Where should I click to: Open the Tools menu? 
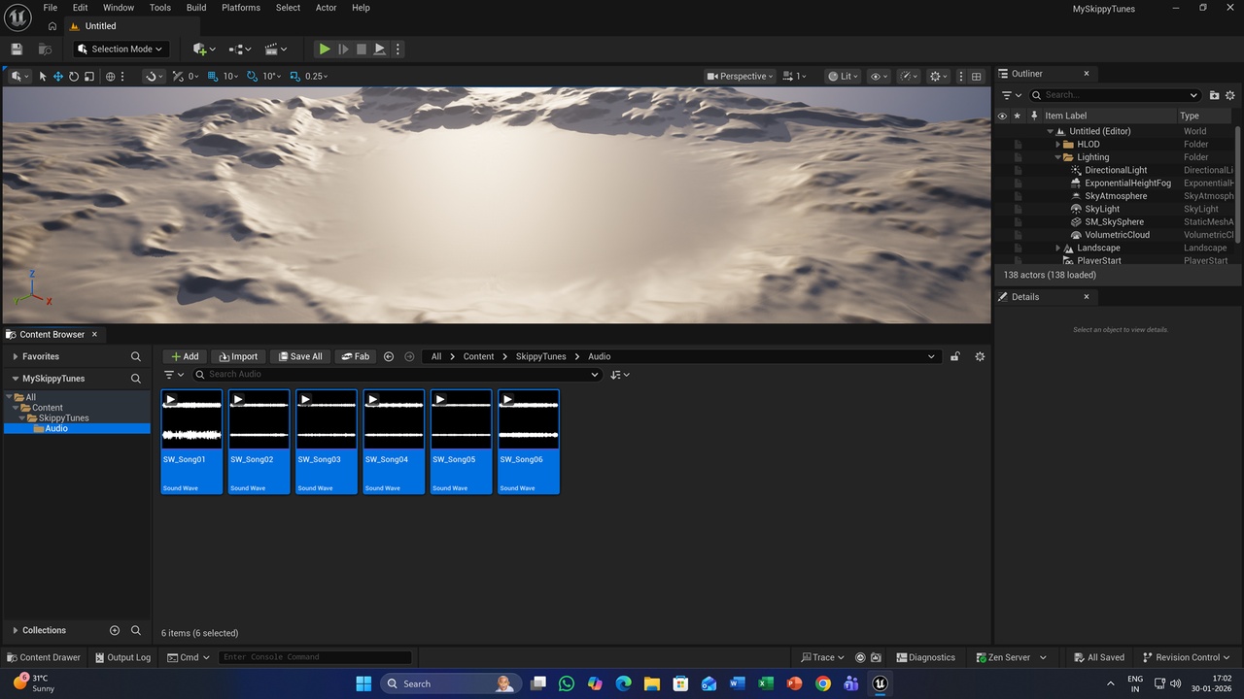point(160,7)
